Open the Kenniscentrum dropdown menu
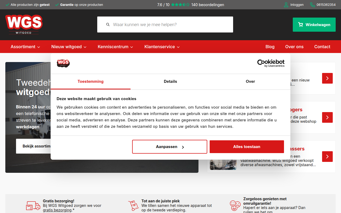Screen dimensions: 341x213 116,47
